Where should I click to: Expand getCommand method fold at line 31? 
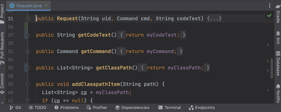pos(28,52)
